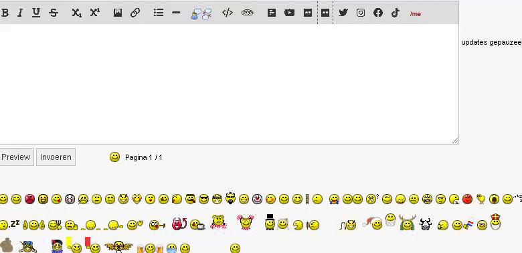Insert the smiley with fork

55,226
